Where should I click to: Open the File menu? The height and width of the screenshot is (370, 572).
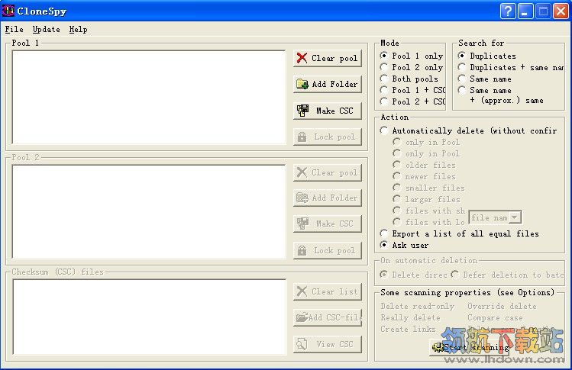coord(14,30)
